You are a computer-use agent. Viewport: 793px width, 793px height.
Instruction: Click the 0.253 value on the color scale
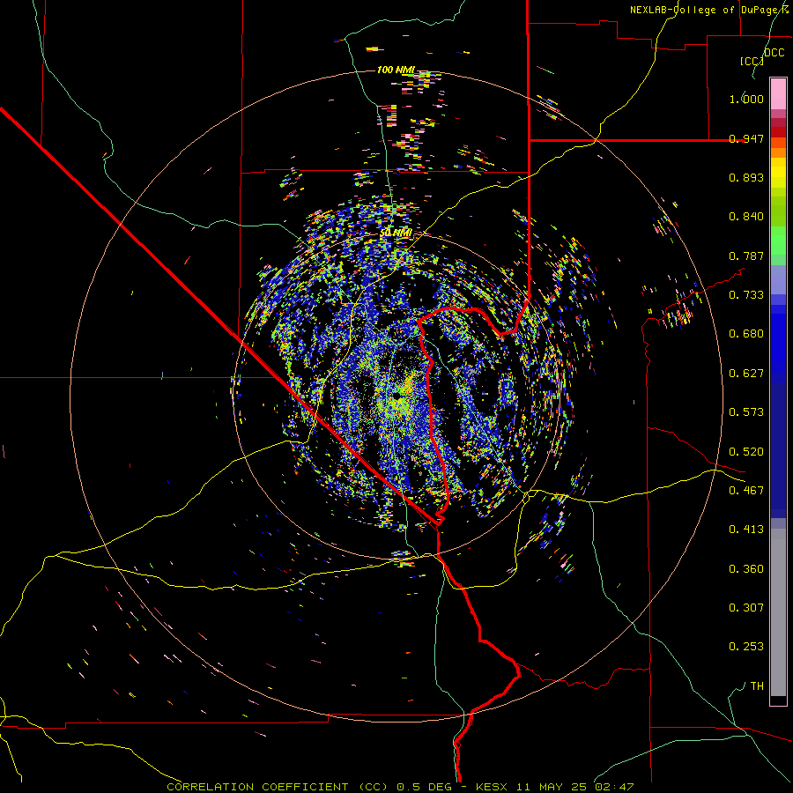point(746,647)
